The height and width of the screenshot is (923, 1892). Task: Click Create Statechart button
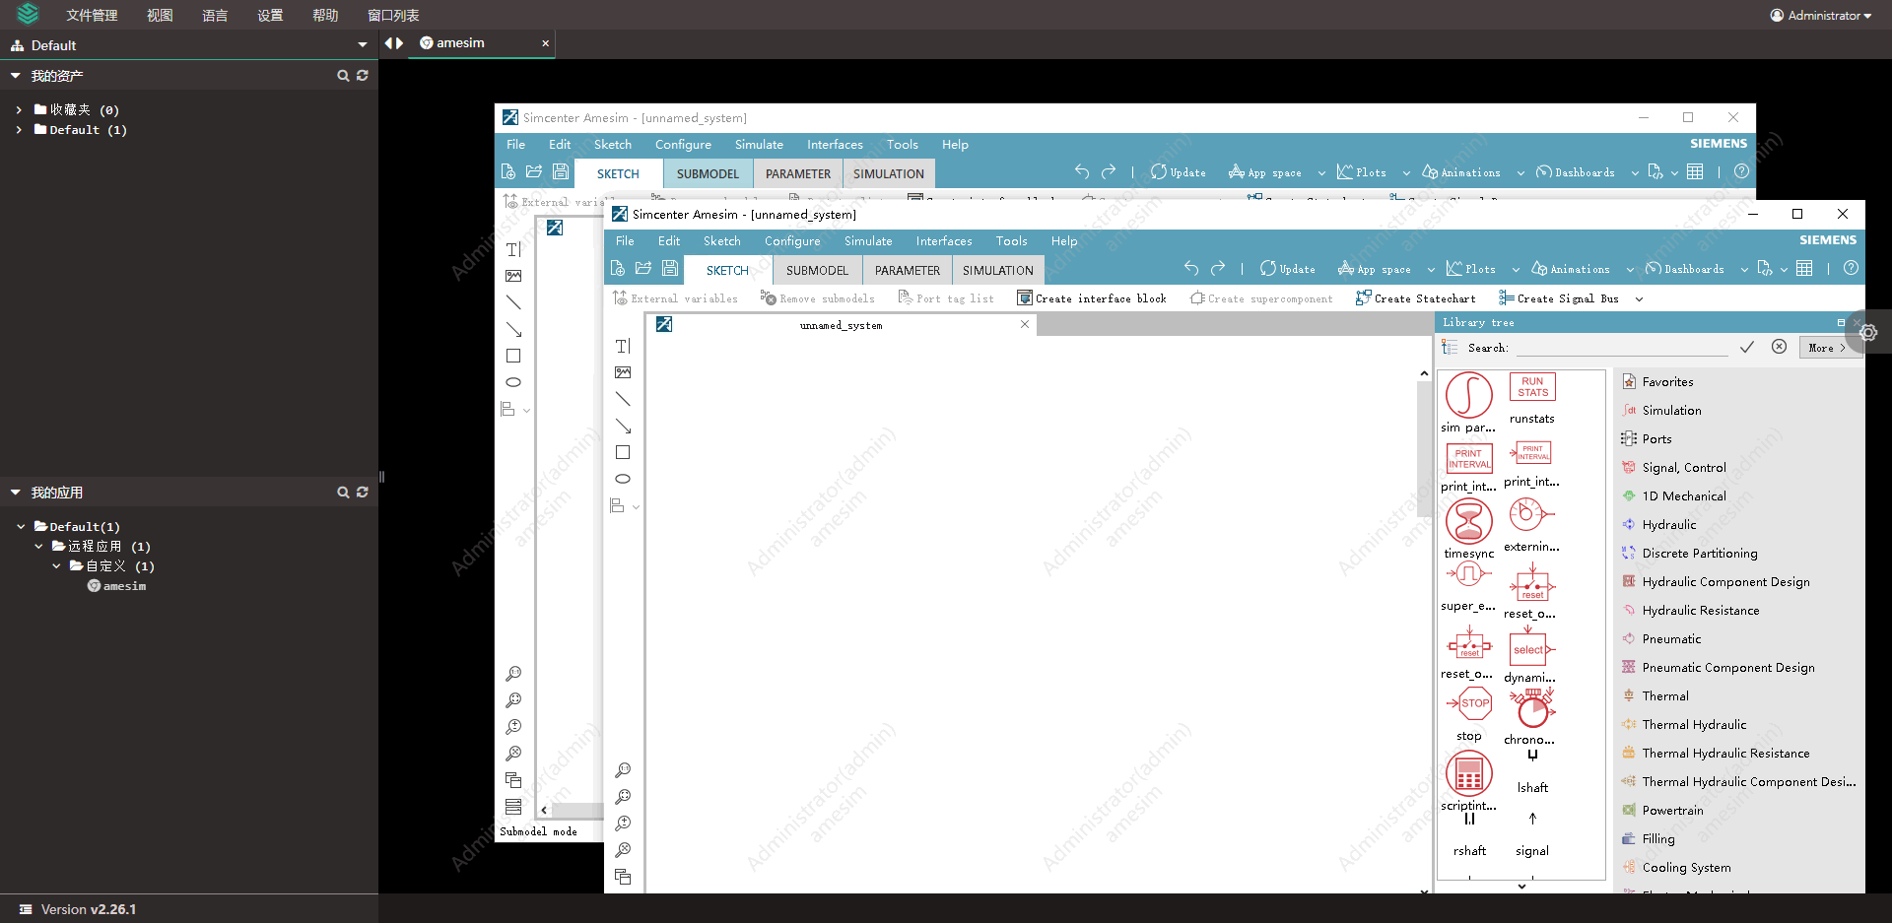[1415, 298]
